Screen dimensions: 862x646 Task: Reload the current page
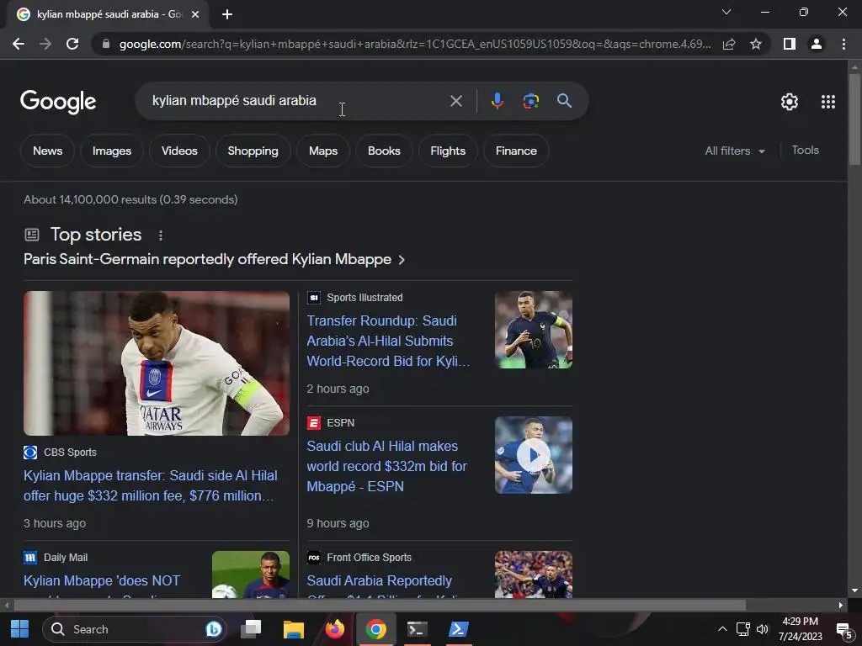pos(72,44)
